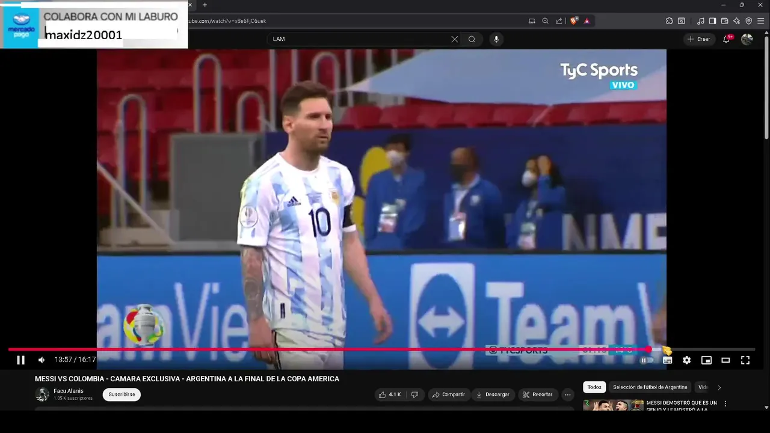This screenshot has height=433, width=770.
Task: Open the Facu Alanis channel name link
Action: point(69,391)
